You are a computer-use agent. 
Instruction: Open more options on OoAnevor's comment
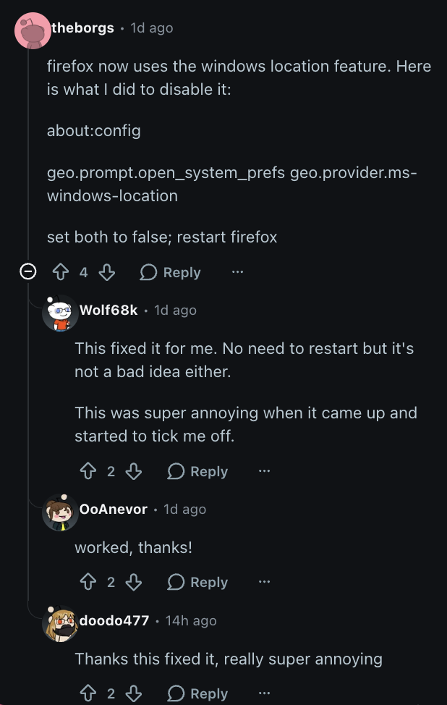point(264,582)
